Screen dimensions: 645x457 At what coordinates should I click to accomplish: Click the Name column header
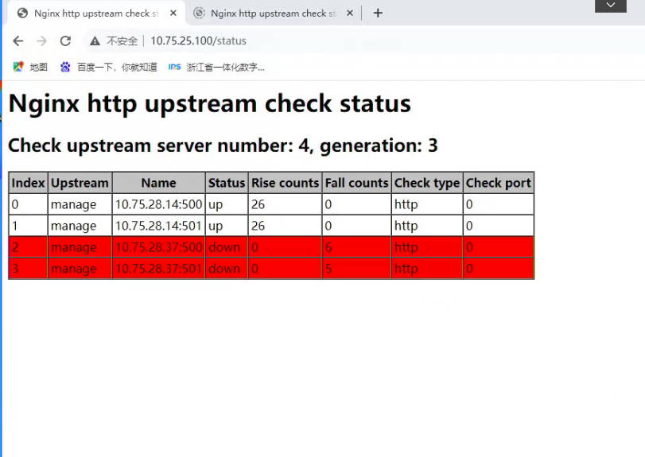point(159,183)
